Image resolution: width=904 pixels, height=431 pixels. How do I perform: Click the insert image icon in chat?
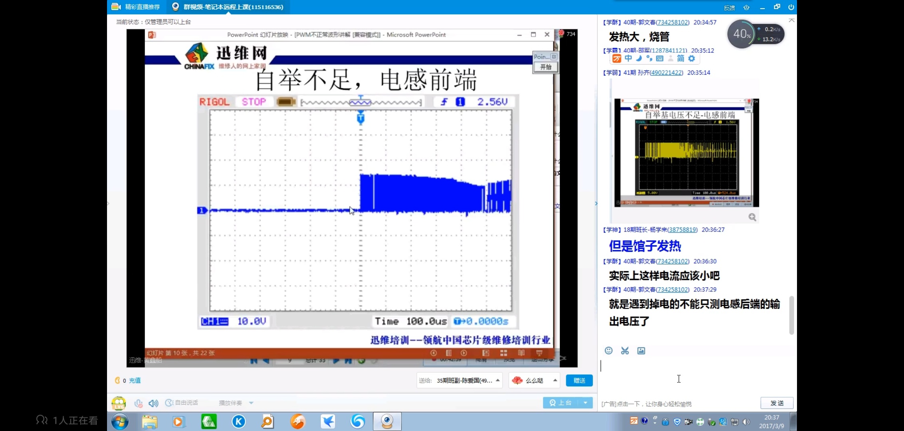641,350
